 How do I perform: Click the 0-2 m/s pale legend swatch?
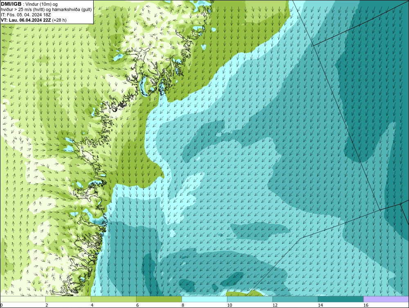[23, 299]
